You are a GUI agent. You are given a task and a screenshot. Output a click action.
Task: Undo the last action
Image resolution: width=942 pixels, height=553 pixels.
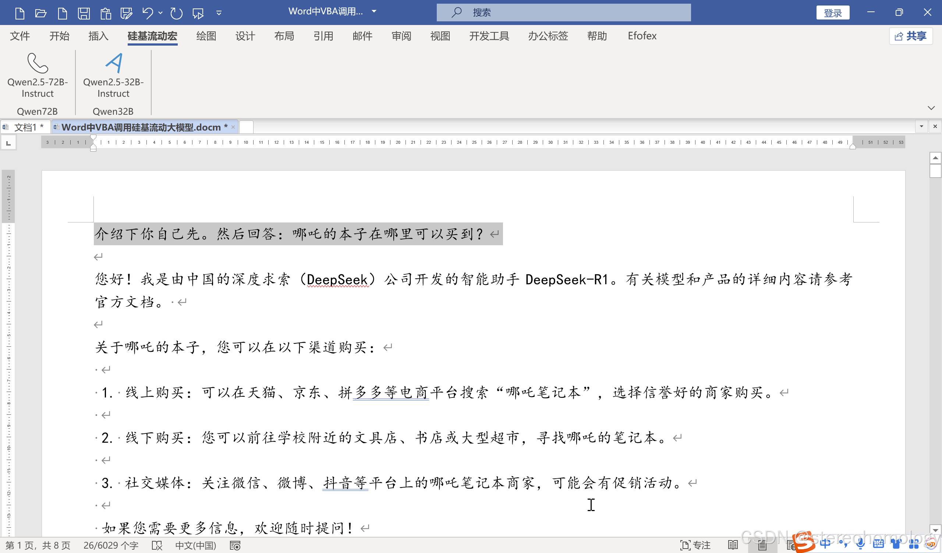click(x=147, y=13)
